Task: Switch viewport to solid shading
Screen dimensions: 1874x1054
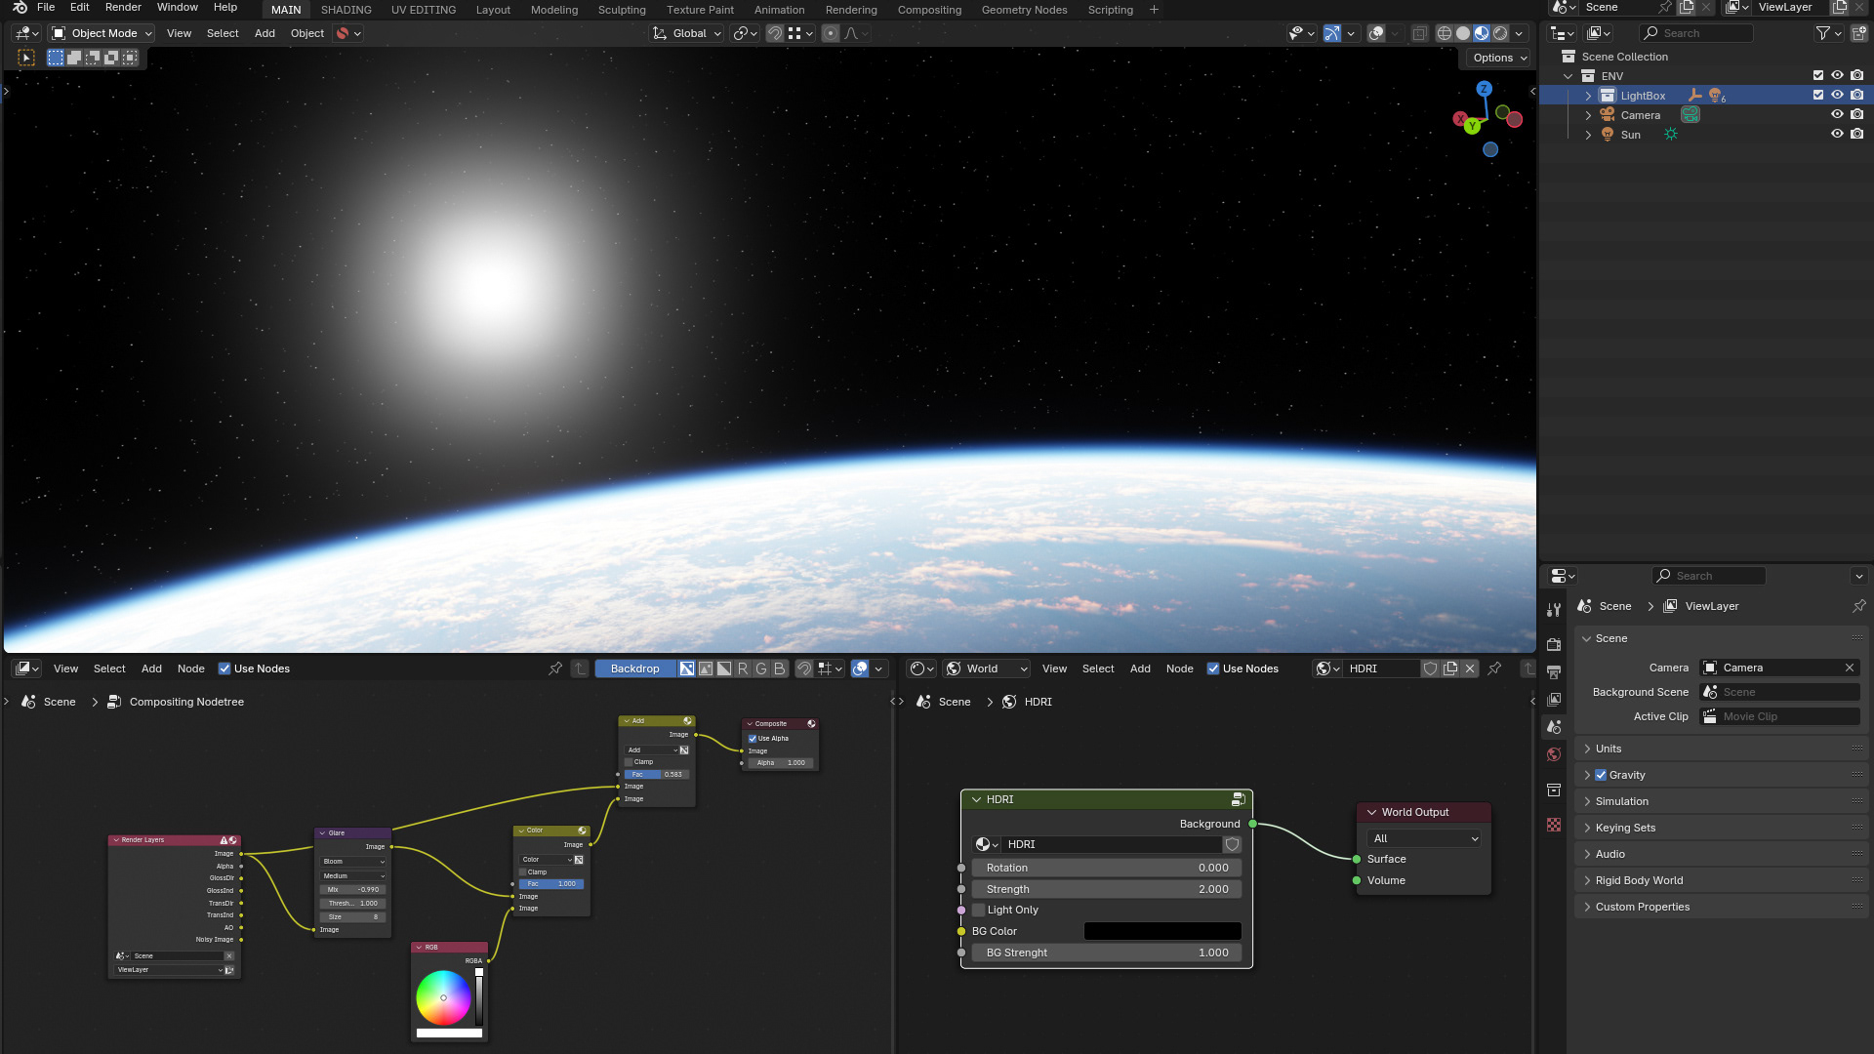Action: coord(1463,33)
